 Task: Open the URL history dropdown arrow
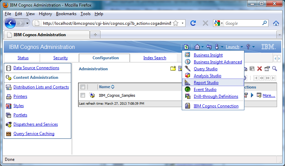[x=182, y=23]
